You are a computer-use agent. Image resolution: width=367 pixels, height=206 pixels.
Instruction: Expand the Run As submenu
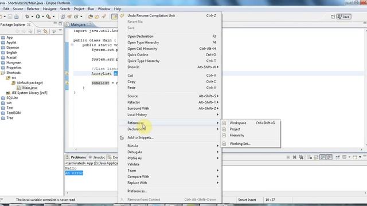click(170, 146)
